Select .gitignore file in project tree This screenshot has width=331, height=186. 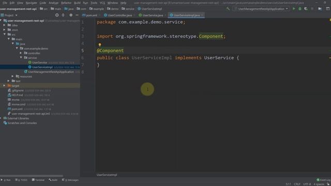tap(18, 90)
